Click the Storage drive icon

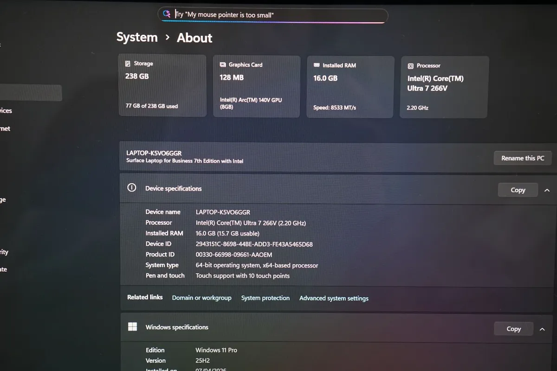[128, 64]
